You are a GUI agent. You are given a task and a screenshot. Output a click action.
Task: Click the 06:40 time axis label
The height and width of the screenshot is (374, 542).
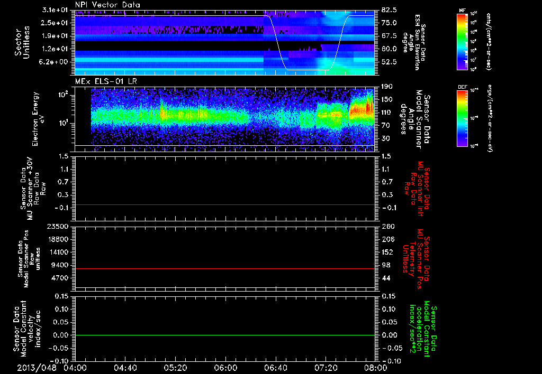[x=275, y=368]
